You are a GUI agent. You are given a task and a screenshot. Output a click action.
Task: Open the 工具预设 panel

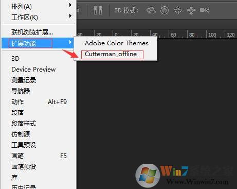39,145
